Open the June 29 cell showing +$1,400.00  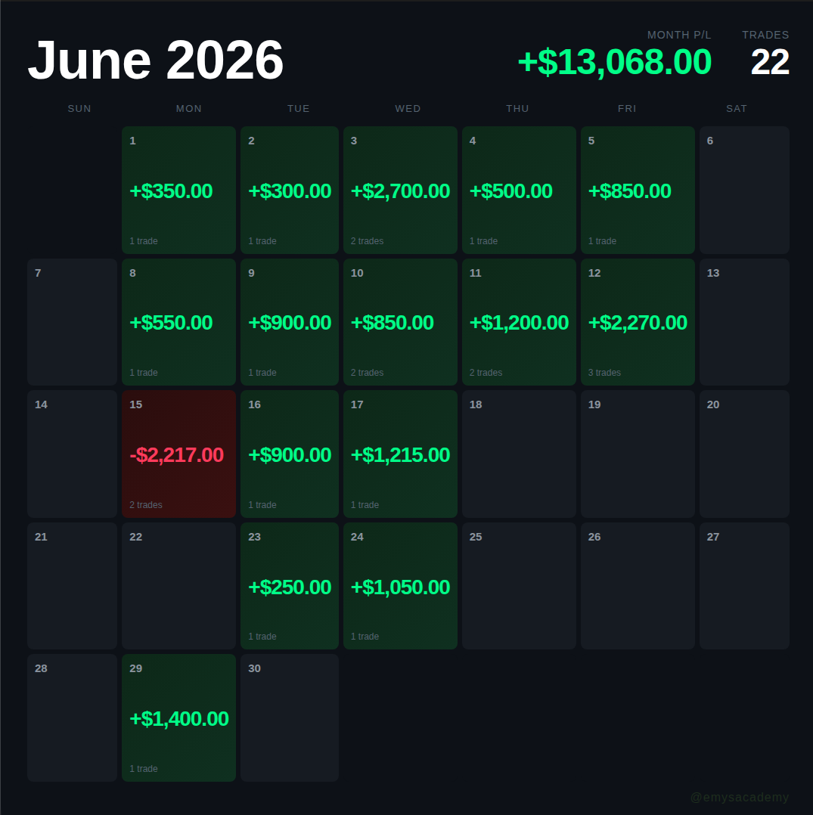(178, 717)
